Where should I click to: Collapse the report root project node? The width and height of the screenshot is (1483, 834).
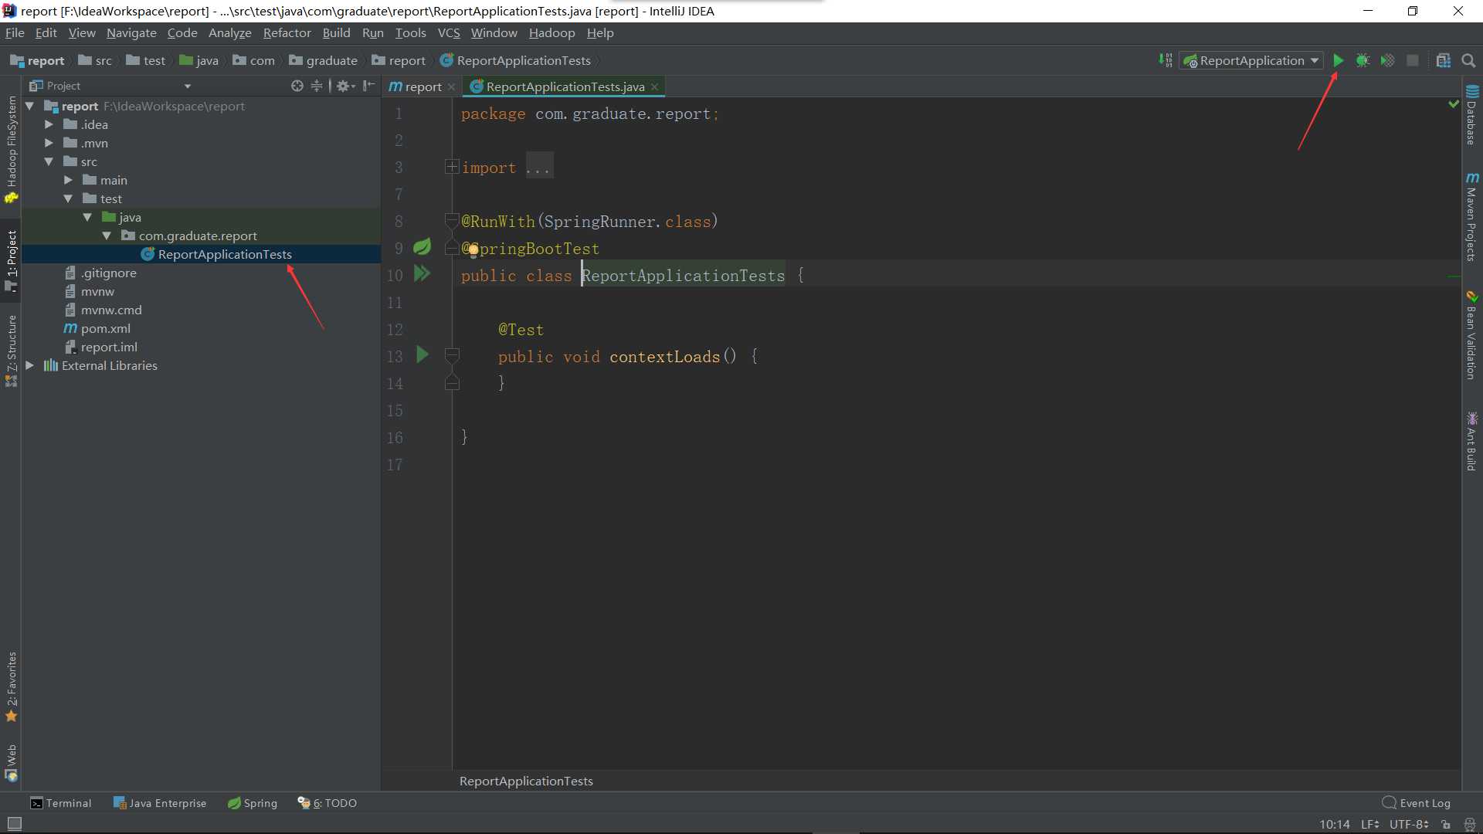click(30, 106)
